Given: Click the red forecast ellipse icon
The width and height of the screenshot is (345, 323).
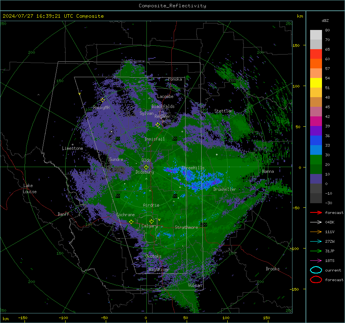Looking at the screenshot, I should [x=316, y=280].
